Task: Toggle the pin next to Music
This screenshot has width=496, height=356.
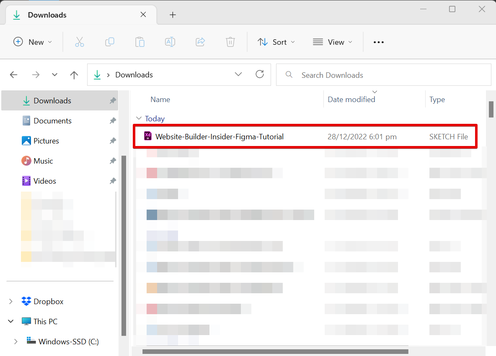Action: click(x=113, y=161)
